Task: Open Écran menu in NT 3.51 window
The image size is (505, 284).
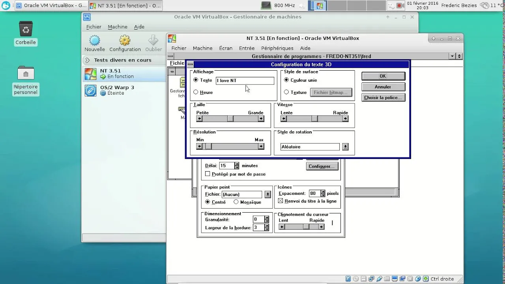Action: coord(226,48)
